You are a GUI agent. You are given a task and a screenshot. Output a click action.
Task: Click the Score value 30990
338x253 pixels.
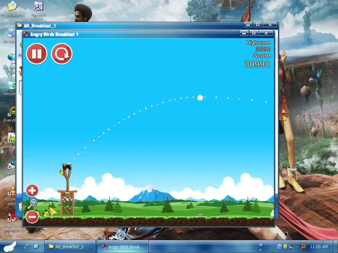[x=257, y=64]
